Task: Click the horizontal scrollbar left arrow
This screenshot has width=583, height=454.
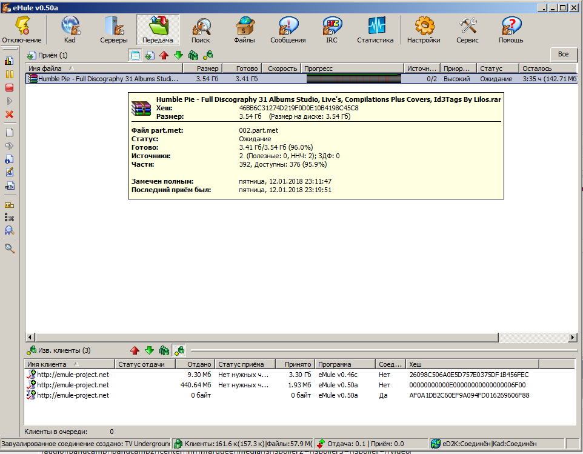Action: (30, 337)
